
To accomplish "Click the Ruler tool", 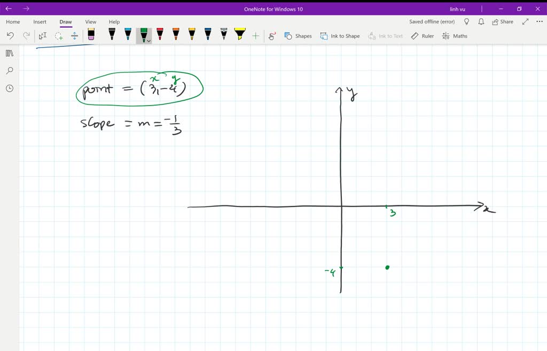I will pos(422,36).
